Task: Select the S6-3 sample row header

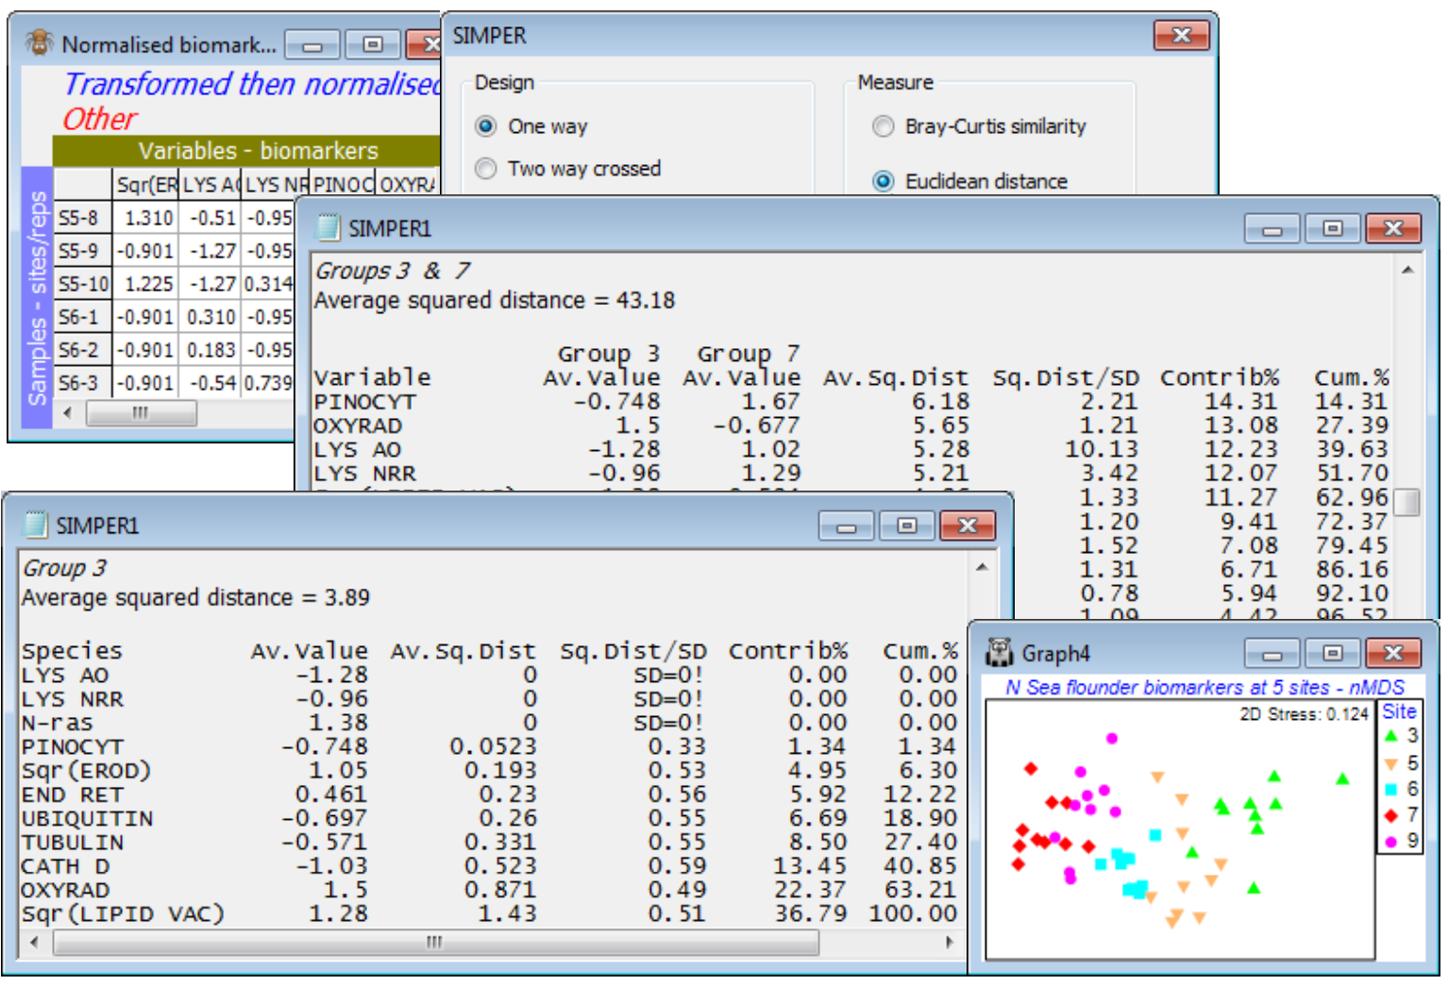Action: point(81,382)
